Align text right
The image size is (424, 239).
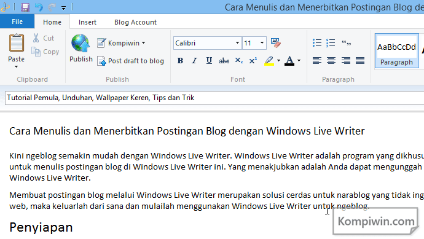(x=345, y=61)
